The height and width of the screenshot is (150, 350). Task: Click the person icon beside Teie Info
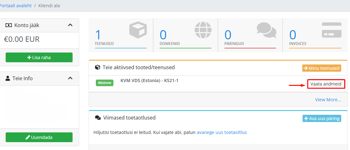pos(8,78)
